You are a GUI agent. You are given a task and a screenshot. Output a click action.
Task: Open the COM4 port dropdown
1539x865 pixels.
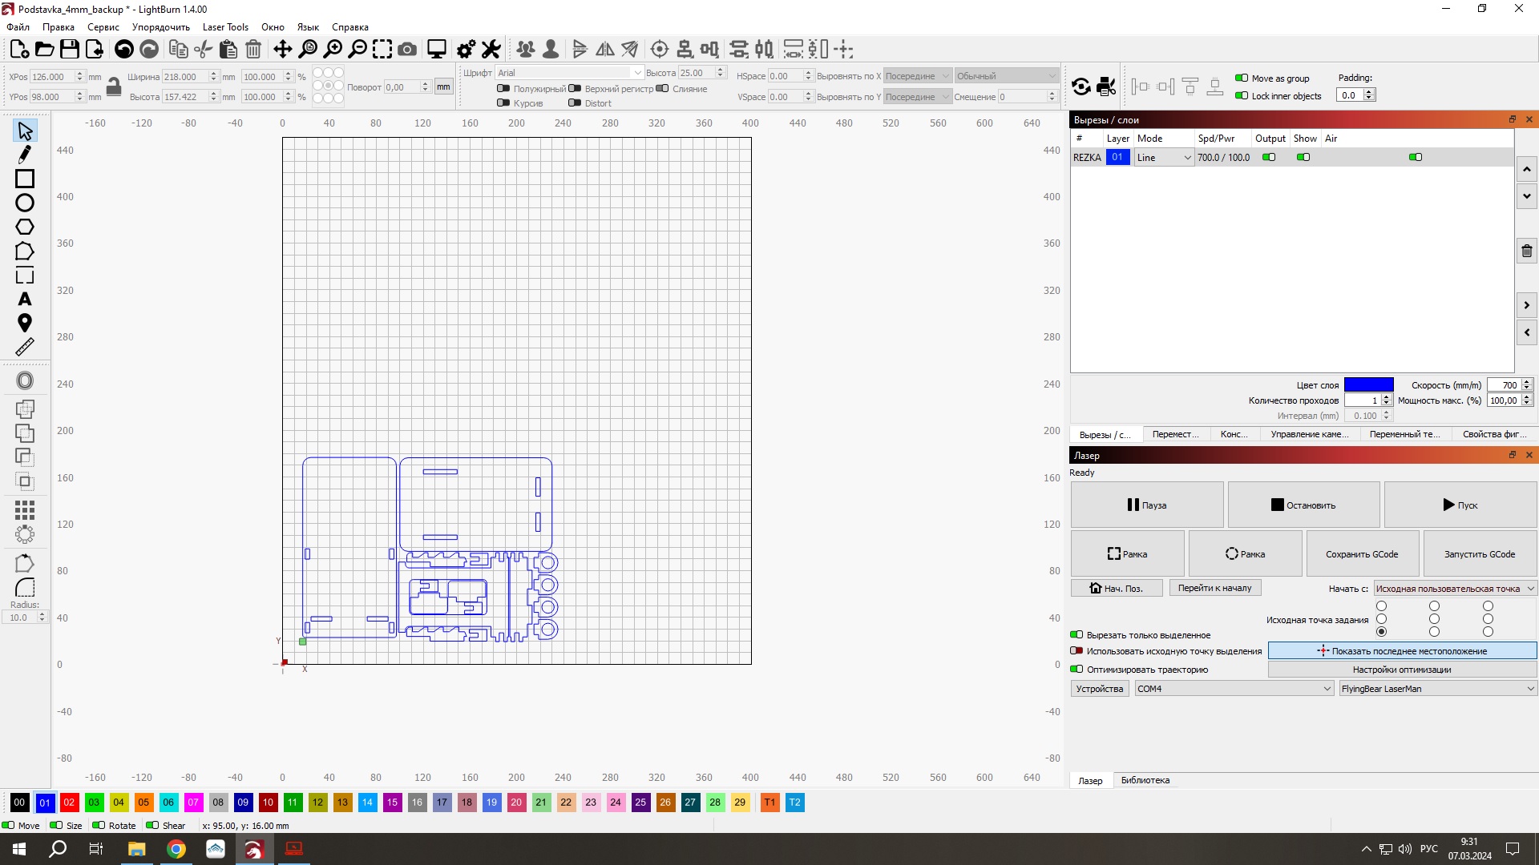click(1234, 689)
